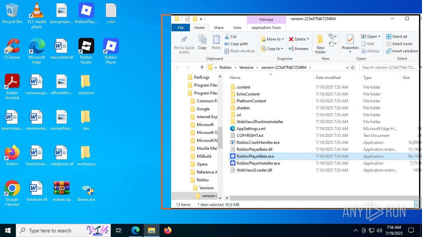Open the Delete dropdown menu

308,39
